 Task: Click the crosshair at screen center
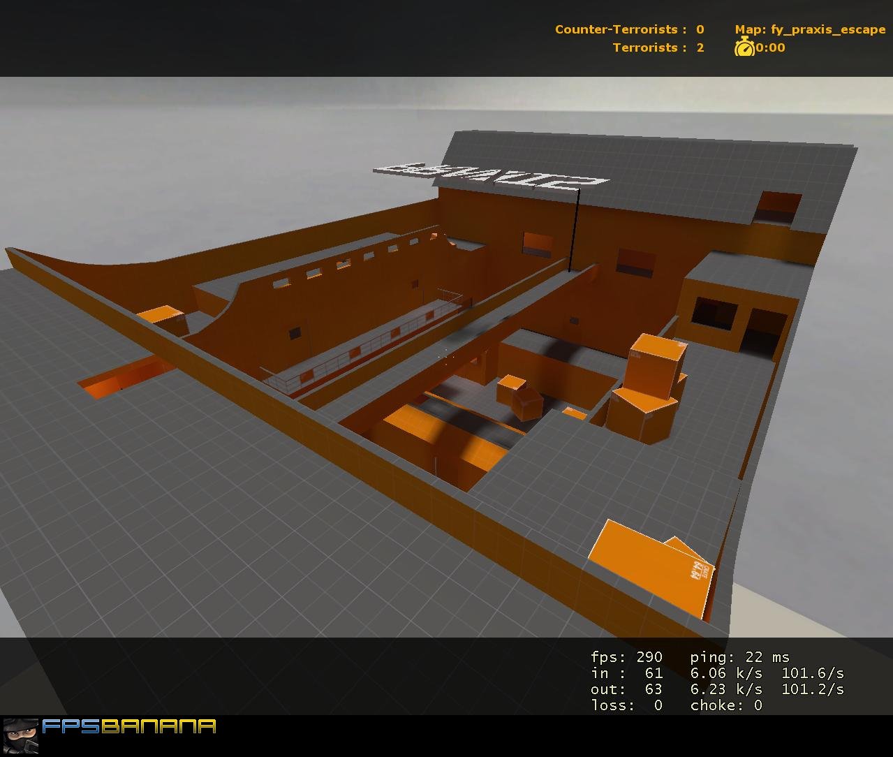pyautogui.click(x=446, y=357)
